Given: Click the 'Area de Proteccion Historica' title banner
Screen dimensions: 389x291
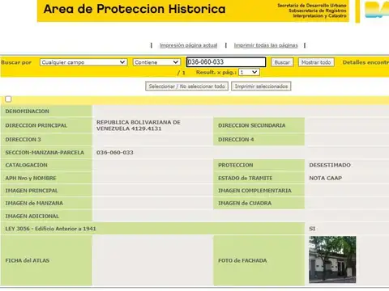Looking at the screenshot, I should coord(135,9).
